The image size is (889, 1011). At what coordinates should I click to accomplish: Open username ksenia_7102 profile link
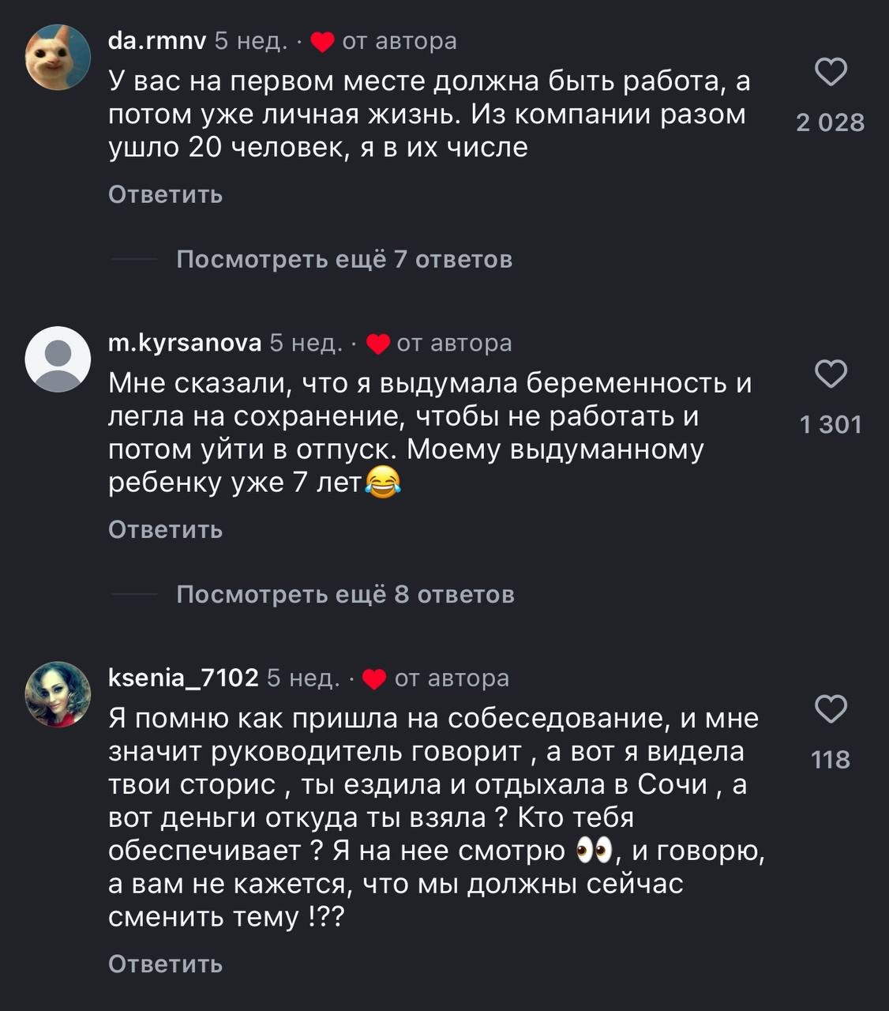click(183, 678)
